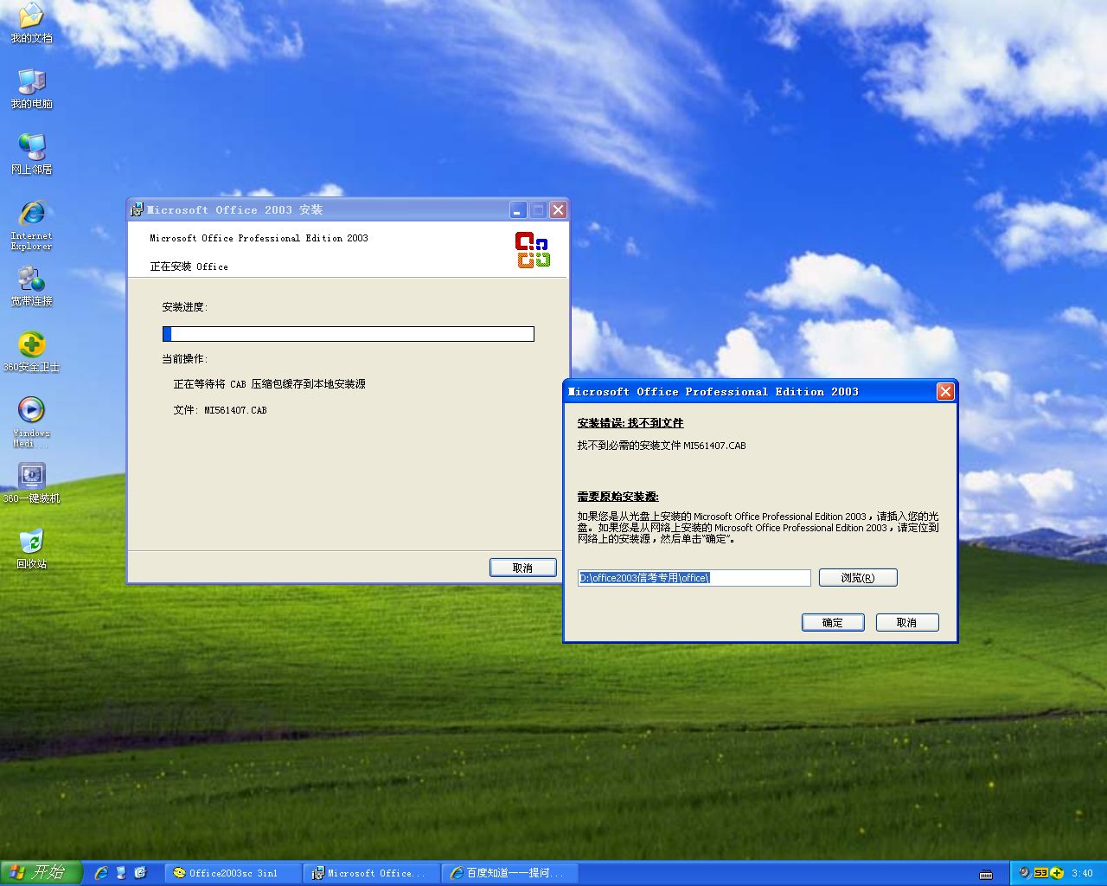1107x886 pixels.
Task: Select the 回收站 recycle bin icon
Action: 31,549
